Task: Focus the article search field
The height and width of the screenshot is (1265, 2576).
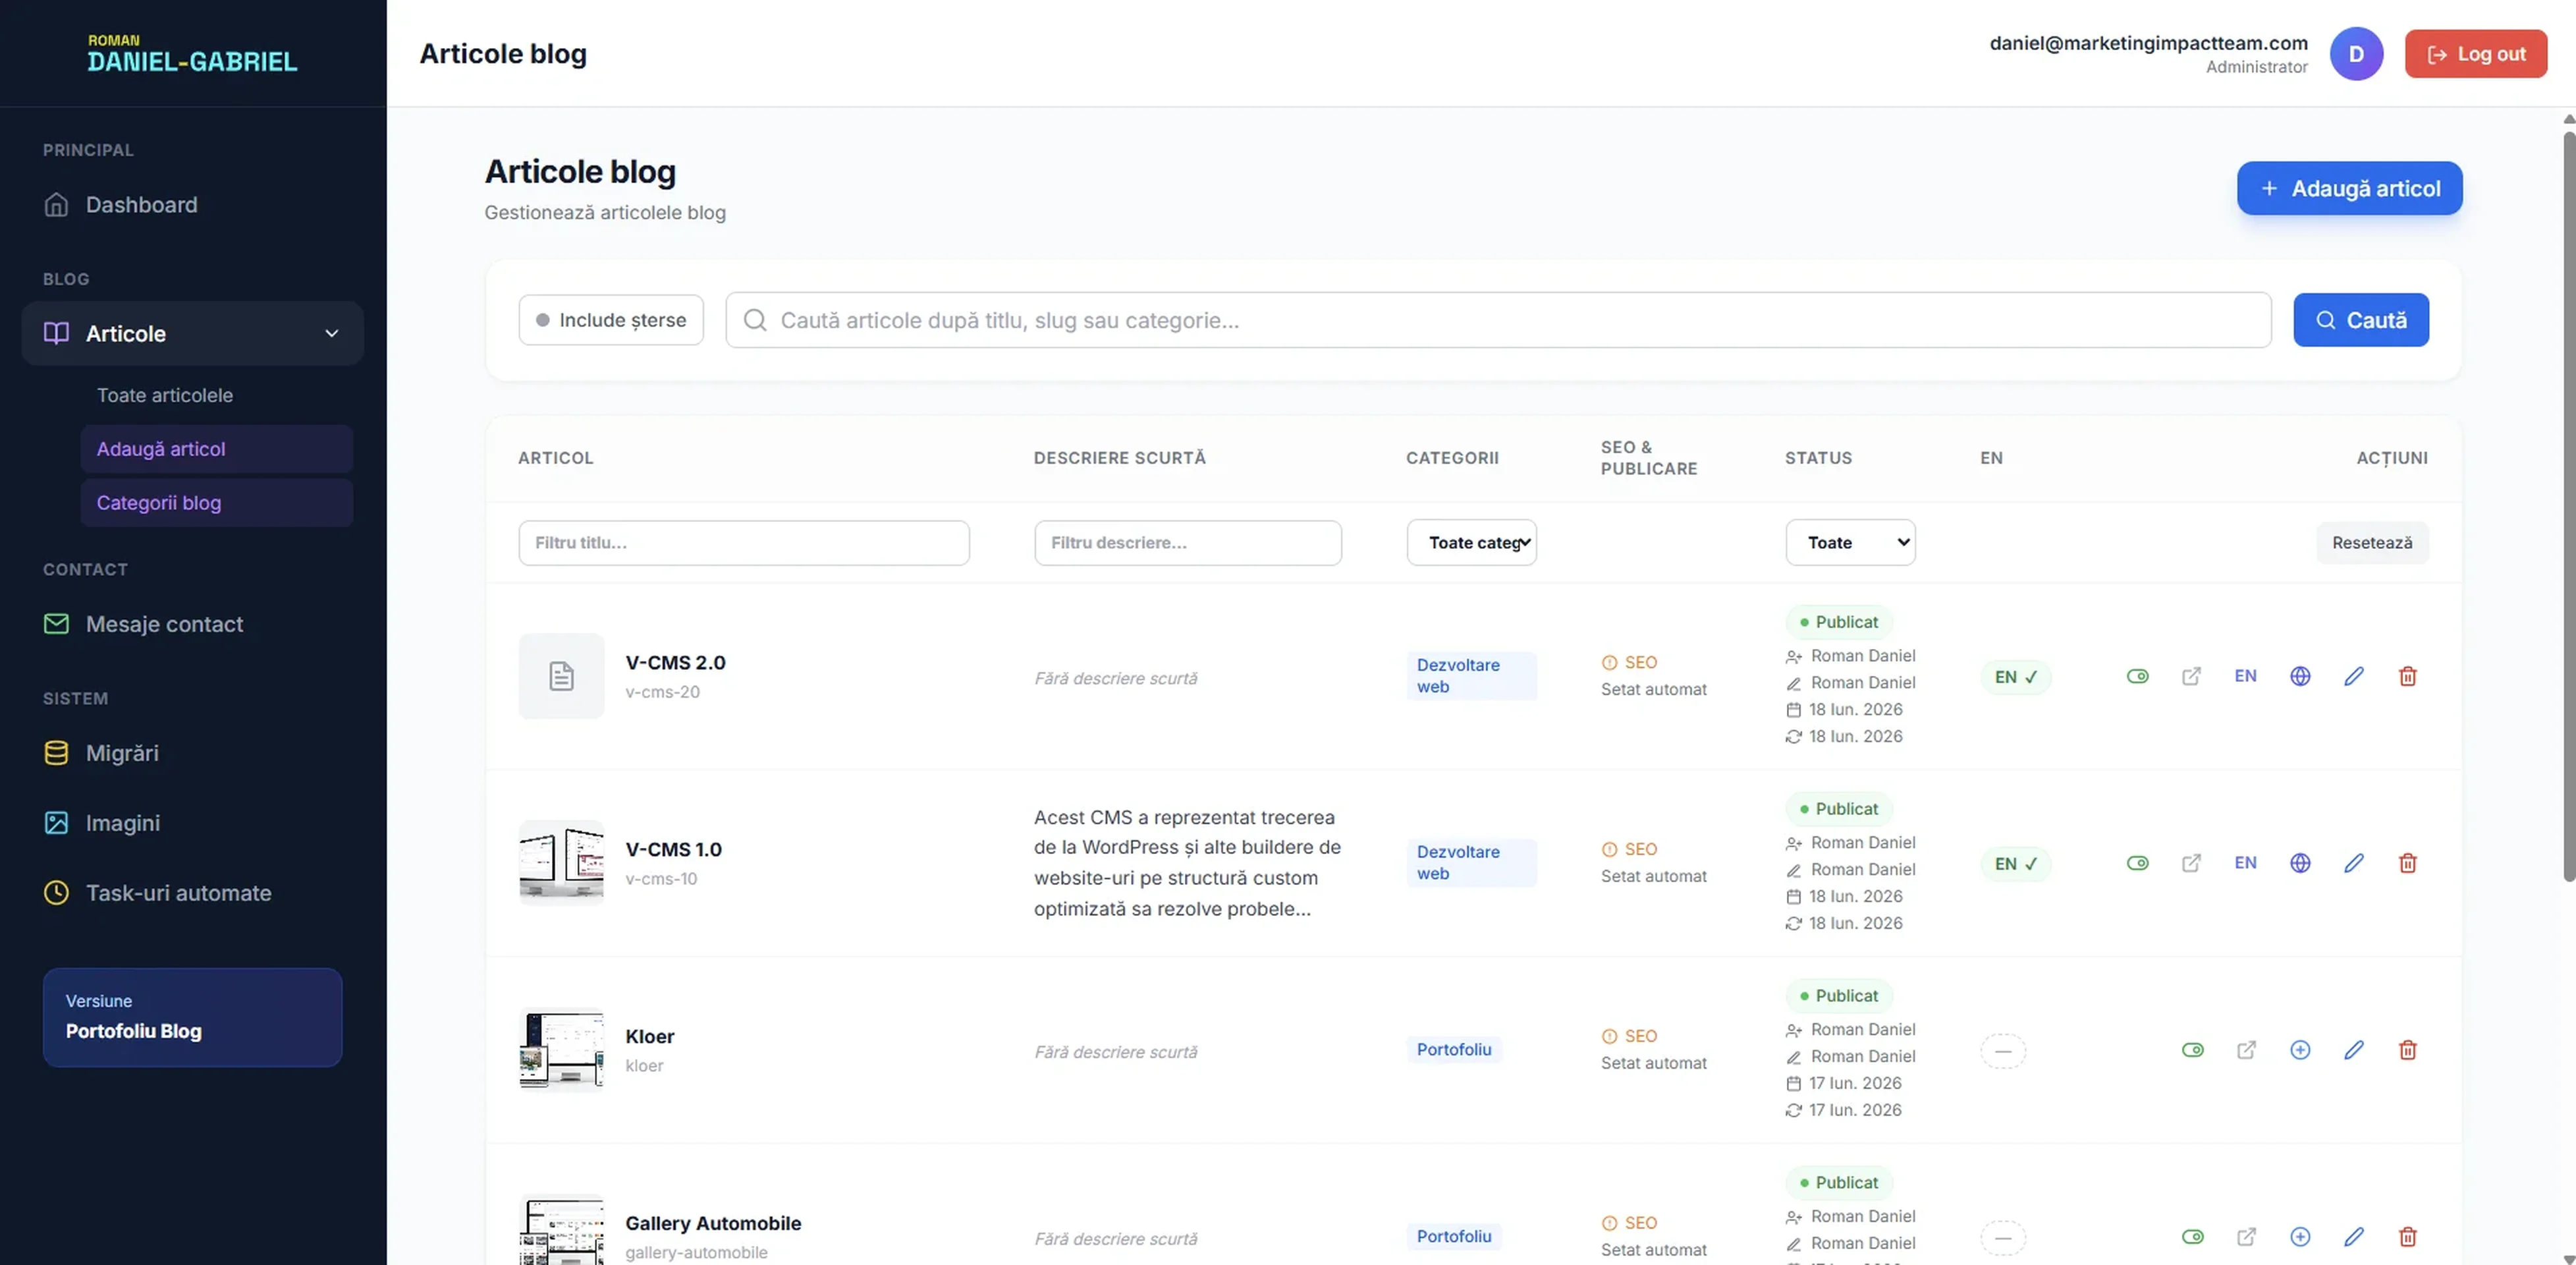Action: pos(1498,320)
